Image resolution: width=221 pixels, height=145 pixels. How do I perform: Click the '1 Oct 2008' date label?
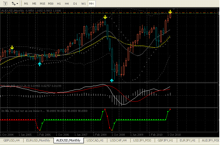point(118,135)
